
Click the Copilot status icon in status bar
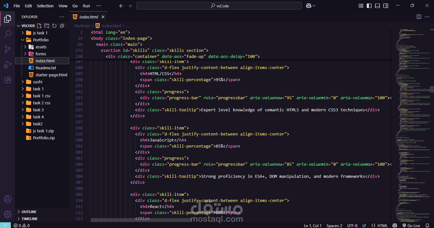click(395, 225)
